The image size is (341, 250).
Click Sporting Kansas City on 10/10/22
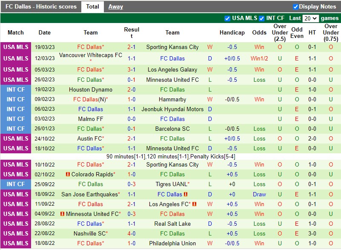point(172,164)
